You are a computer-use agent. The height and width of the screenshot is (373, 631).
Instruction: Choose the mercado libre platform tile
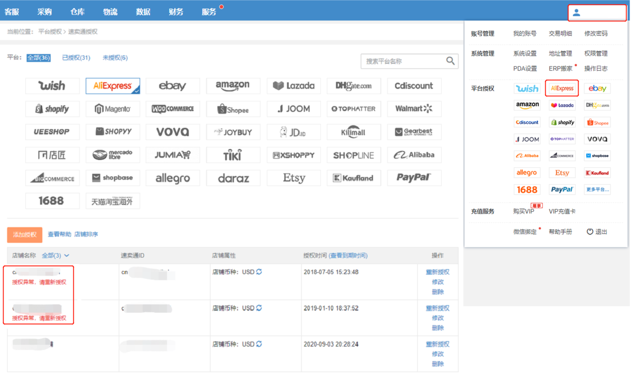click(113, 155)
